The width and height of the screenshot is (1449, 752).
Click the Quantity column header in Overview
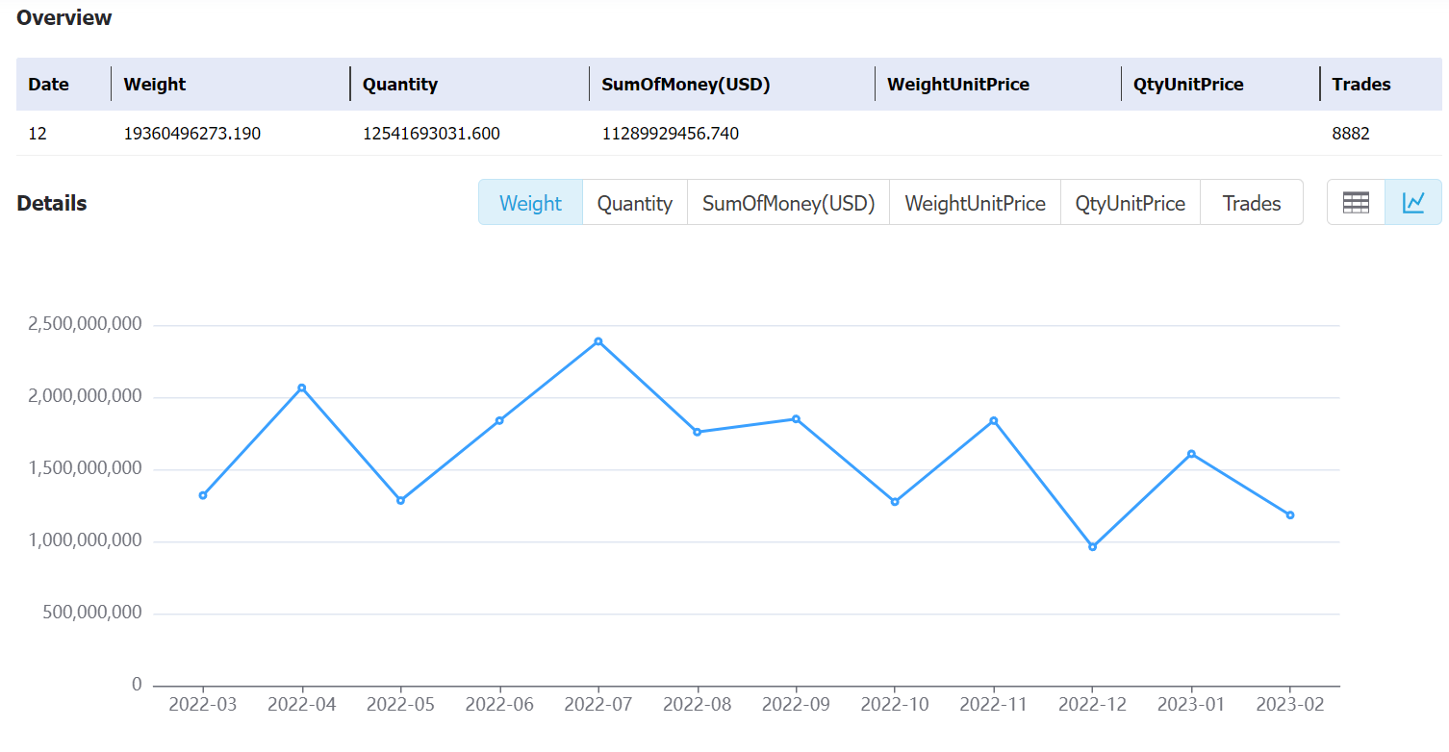(400, 85)
